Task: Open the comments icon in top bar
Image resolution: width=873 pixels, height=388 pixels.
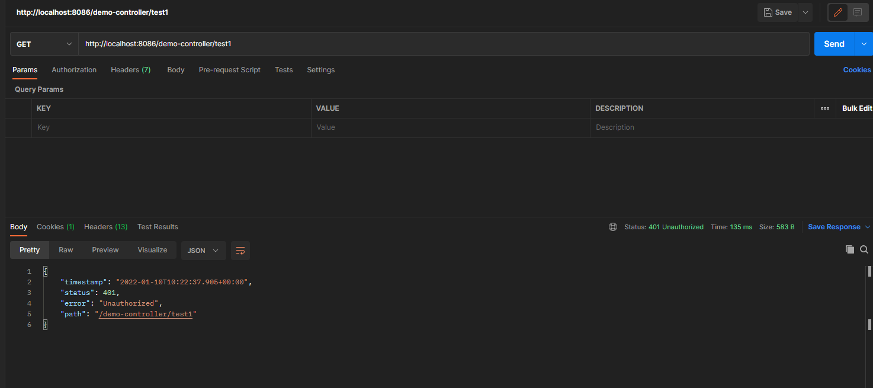Action: tap(857, 12)
